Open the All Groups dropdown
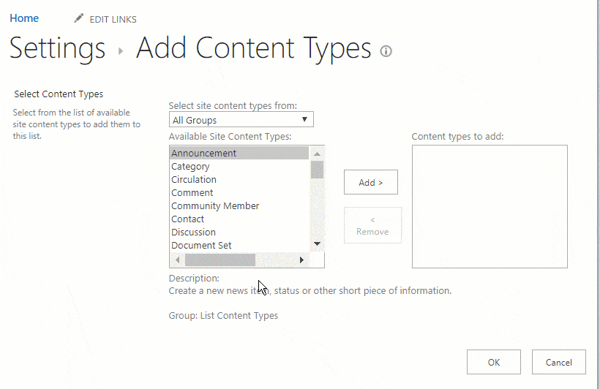Screen dimensions: 600x389 (x=241, y=120)
